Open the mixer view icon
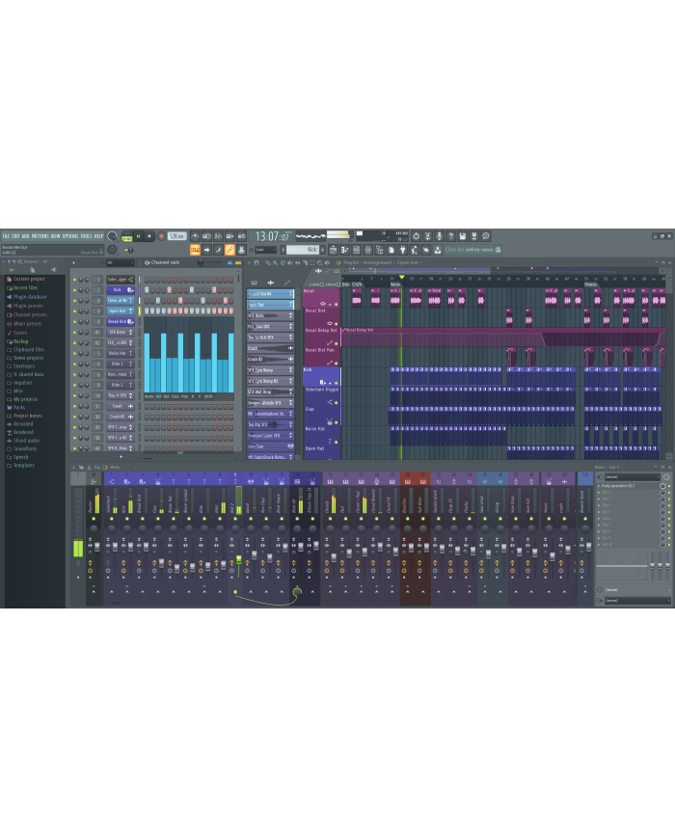This screenshot has height=838, width=675. (x=368, y=250)
